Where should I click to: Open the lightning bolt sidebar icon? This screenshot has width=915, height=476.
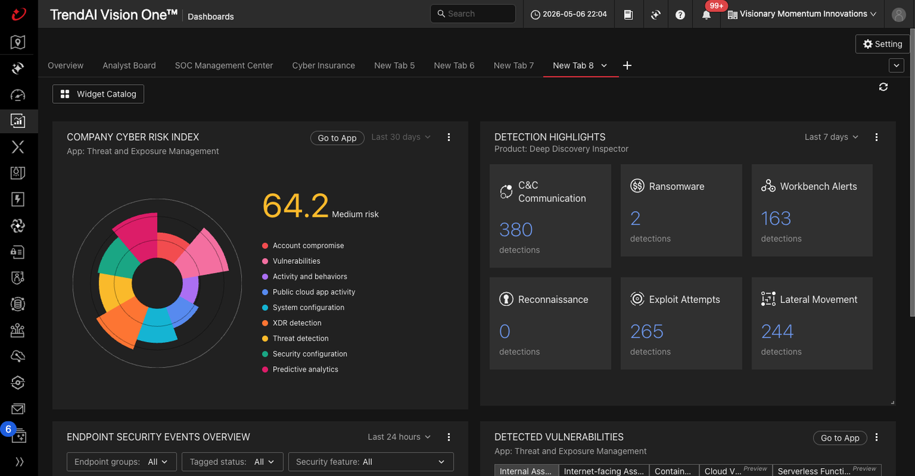pos(18,199)
